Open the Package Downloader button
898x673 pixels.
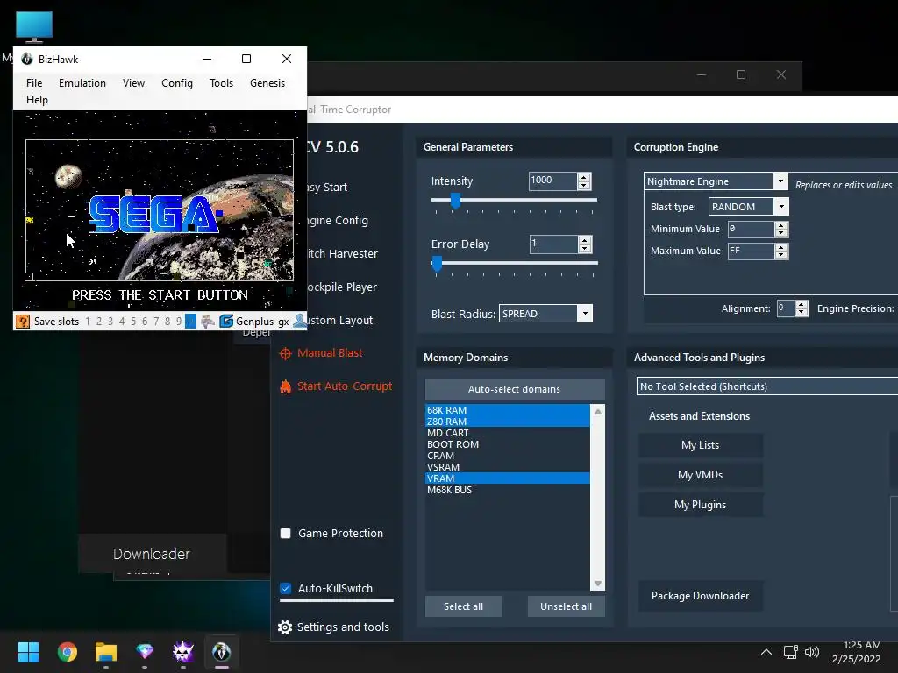[700, 596]
